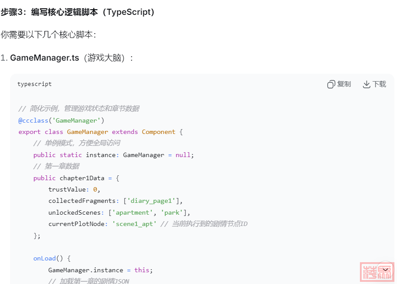Click the red seal watermark logo

[377, 273]
